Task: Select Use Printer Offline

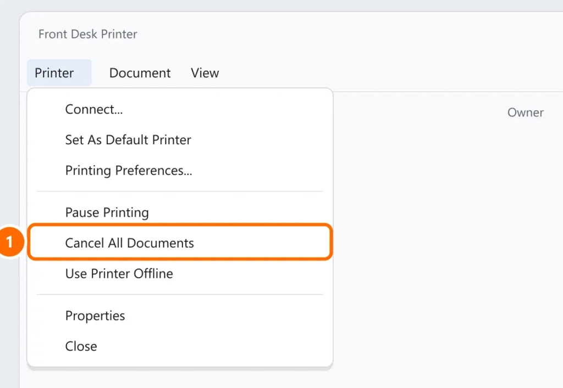Action: 180,274
